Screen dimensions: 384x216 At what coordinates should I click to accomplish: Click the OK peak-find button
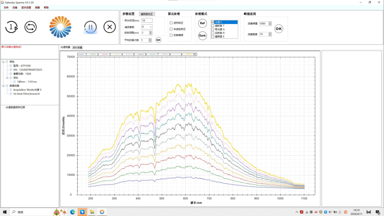pos(279,29)
